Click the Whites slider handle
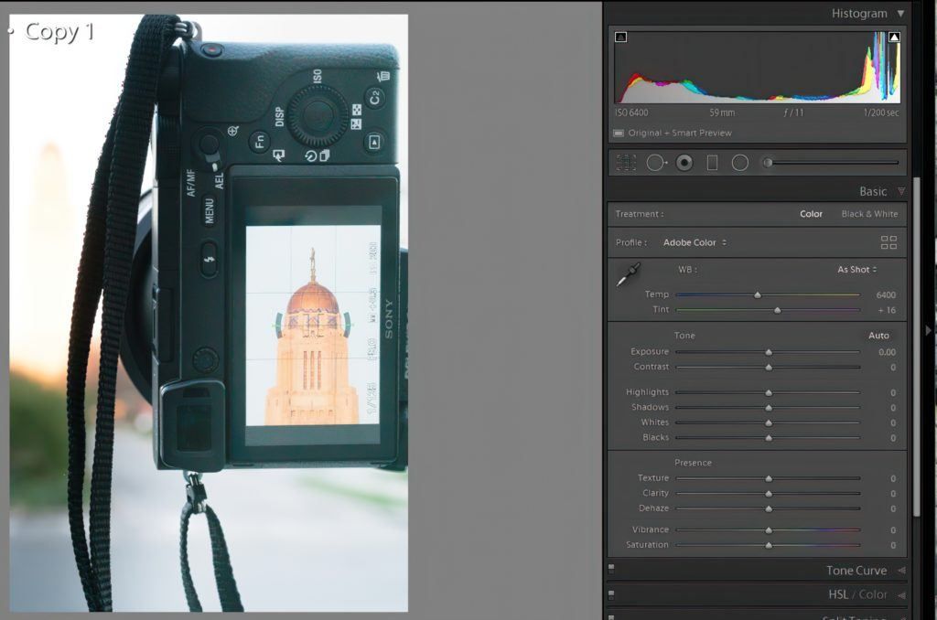This screenshot has height=620, width=937. [x=769, y=422]
